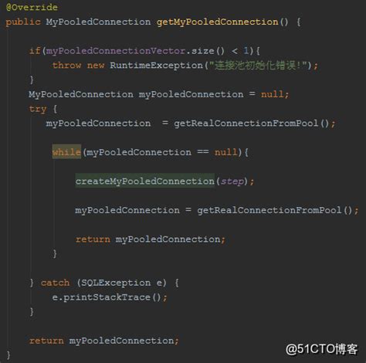Click SQLException in the catch clause

pyautogui.click(x=116, y=283)
